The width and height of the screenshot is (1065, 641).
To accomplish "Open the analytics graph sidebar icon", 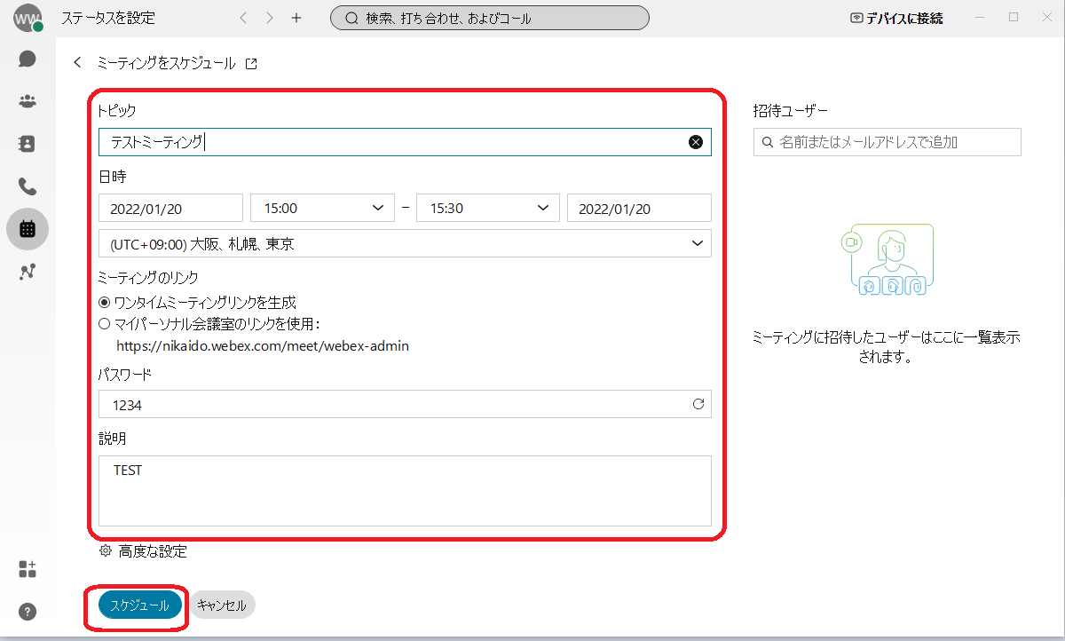I will coord(28,272).
